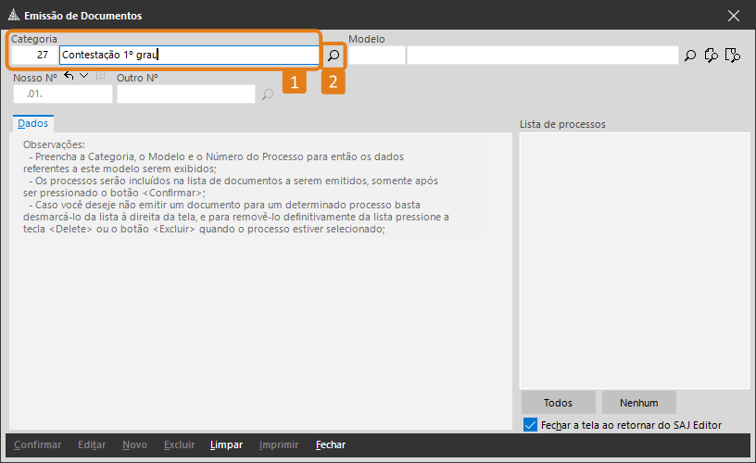Click the Categoria code field showing 27

tap(34, 56)
